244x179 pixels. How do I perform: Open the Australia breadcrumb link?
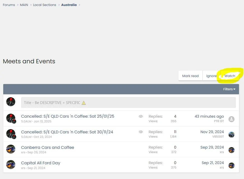69,5
